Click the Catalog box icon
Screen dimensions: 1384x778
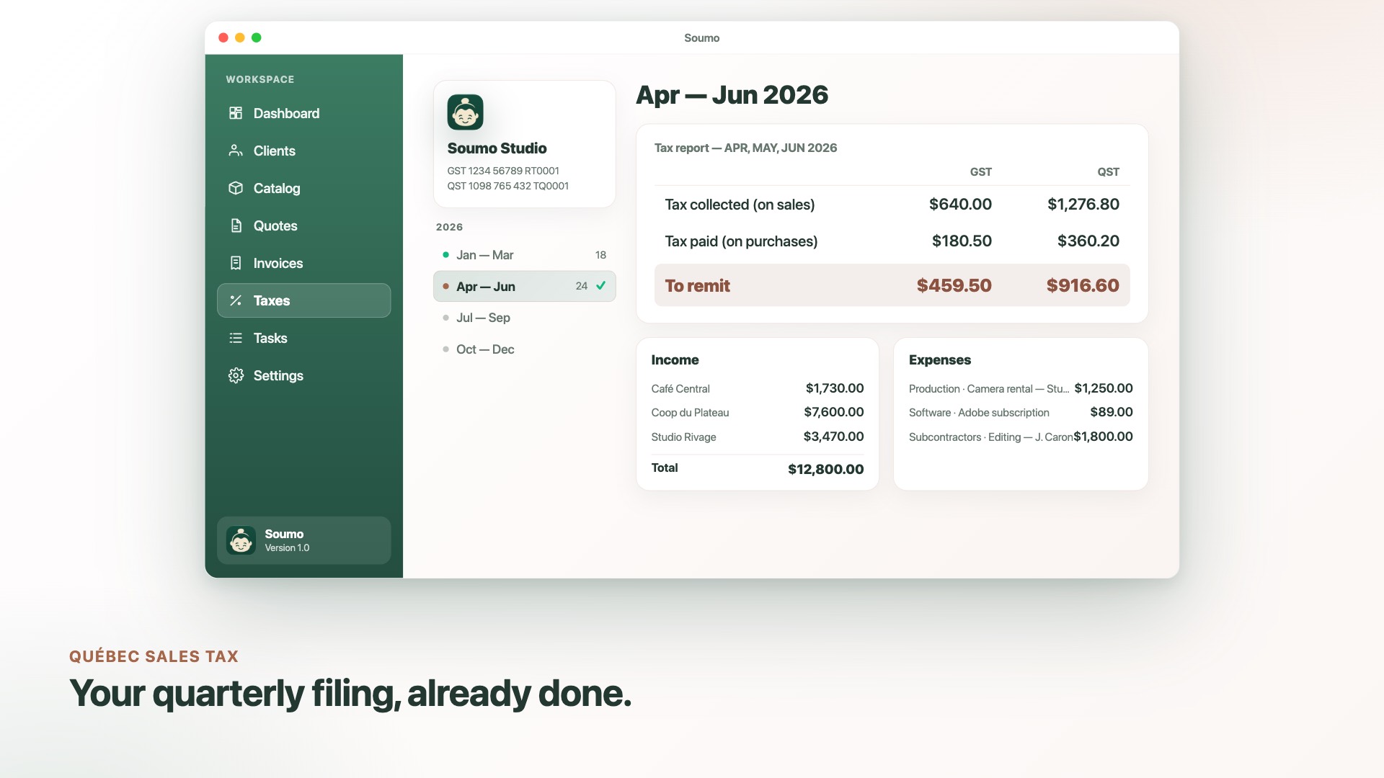click(x=236, y=188)
